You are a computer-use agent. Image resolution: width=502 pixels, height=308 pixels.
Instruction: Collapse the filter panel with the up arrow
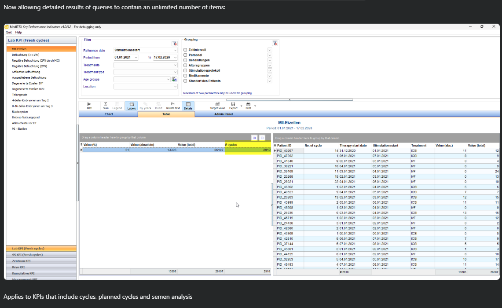[x=289, y=100]
